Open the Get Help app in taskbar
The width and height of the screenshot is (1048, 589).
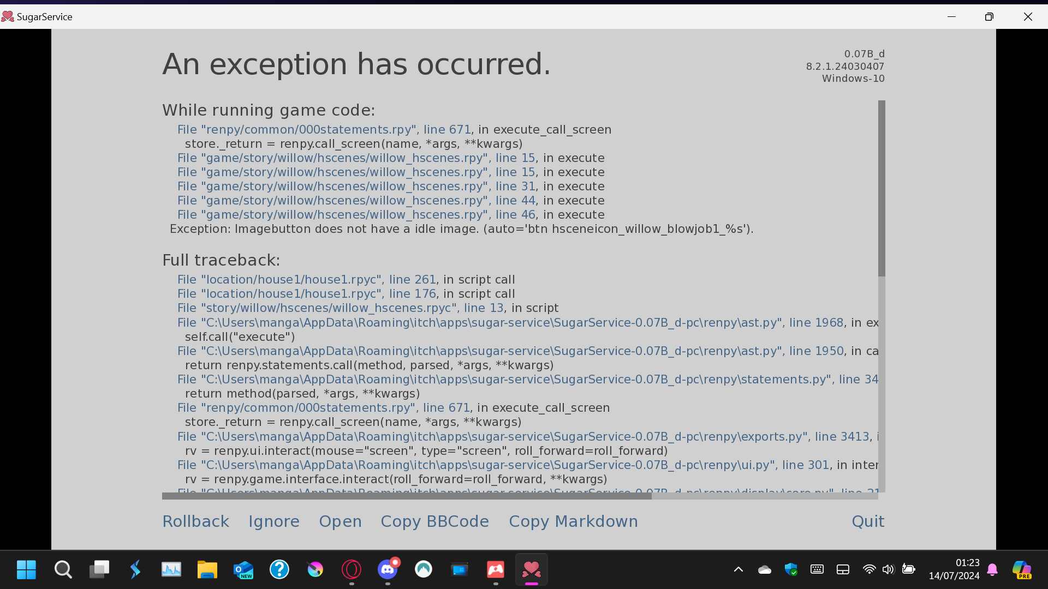(279, 570)
